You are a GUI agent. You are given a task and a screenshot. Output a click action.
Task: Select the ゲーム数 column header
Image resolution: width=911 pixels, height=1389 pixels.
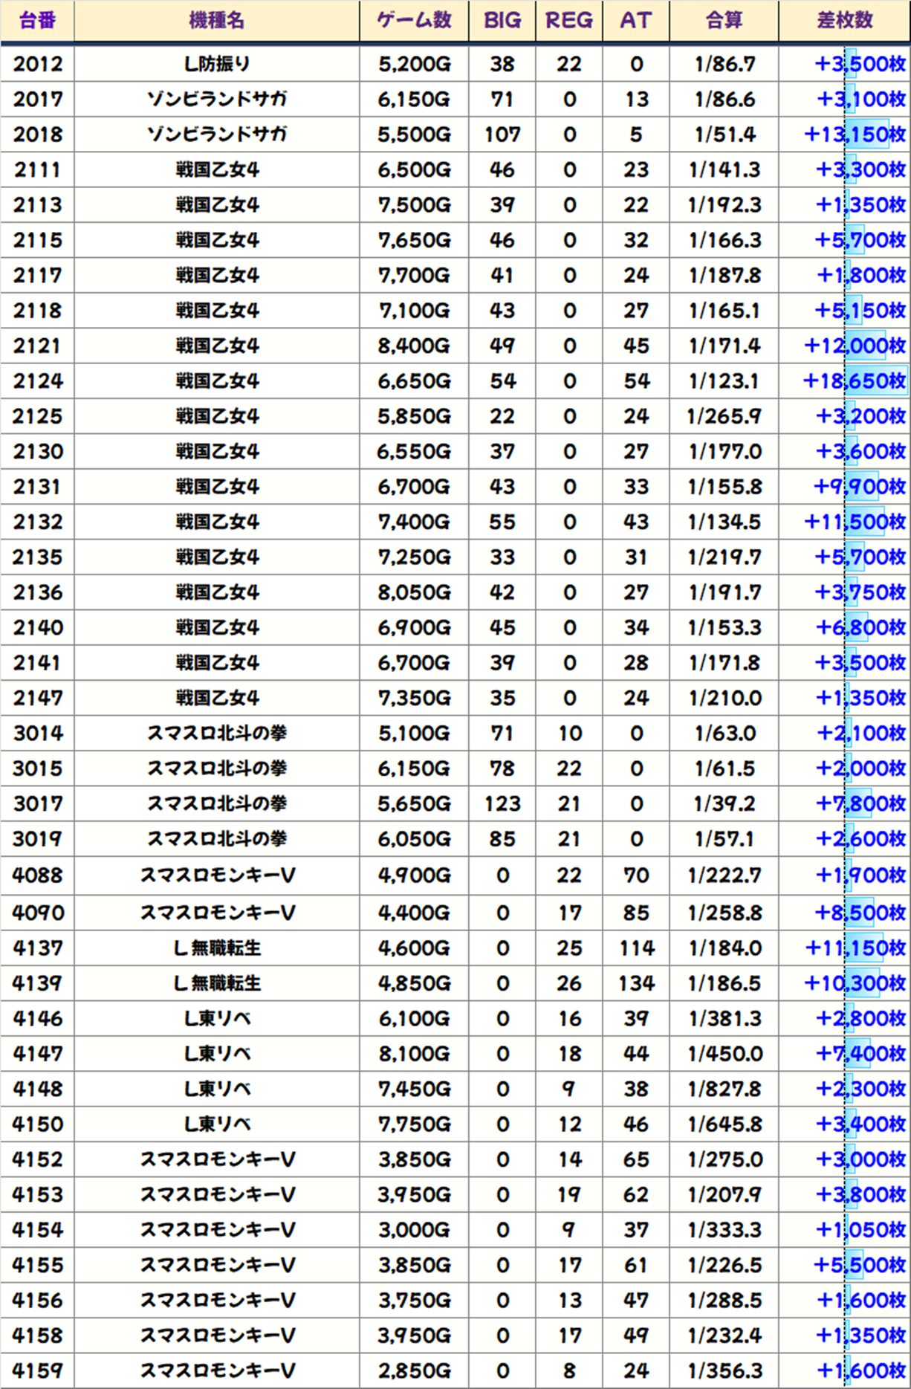[x=414, y=21]
